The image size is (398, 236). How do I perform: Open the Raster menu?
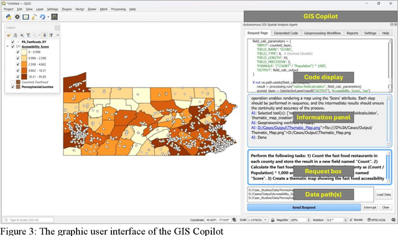point(92,9)
